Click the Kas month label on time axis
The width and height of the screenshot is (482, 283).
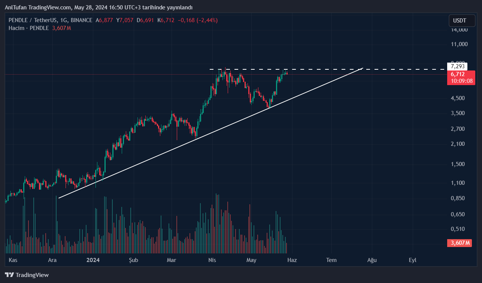point(13,260)
